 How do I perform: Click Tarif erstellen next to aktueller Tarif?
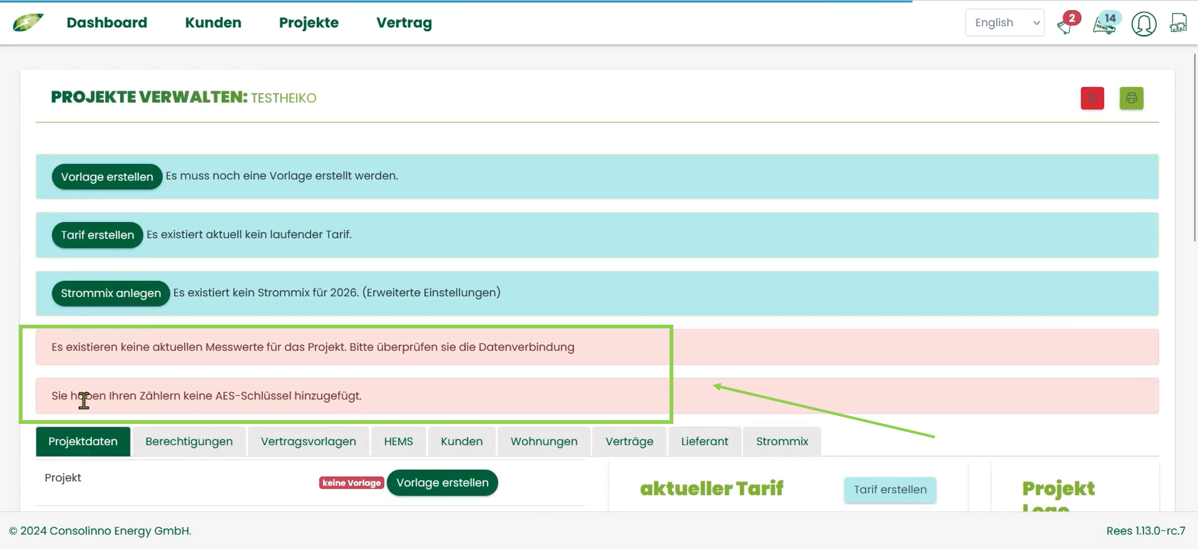coord(890,489)
